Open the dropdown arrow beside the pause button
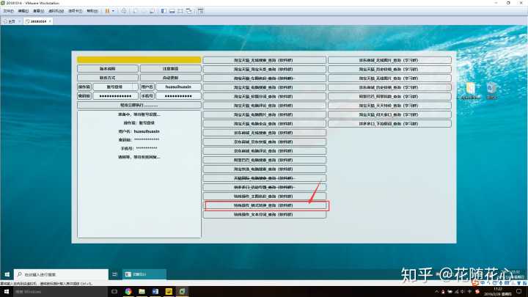528x297 pixels. point(113,11)
